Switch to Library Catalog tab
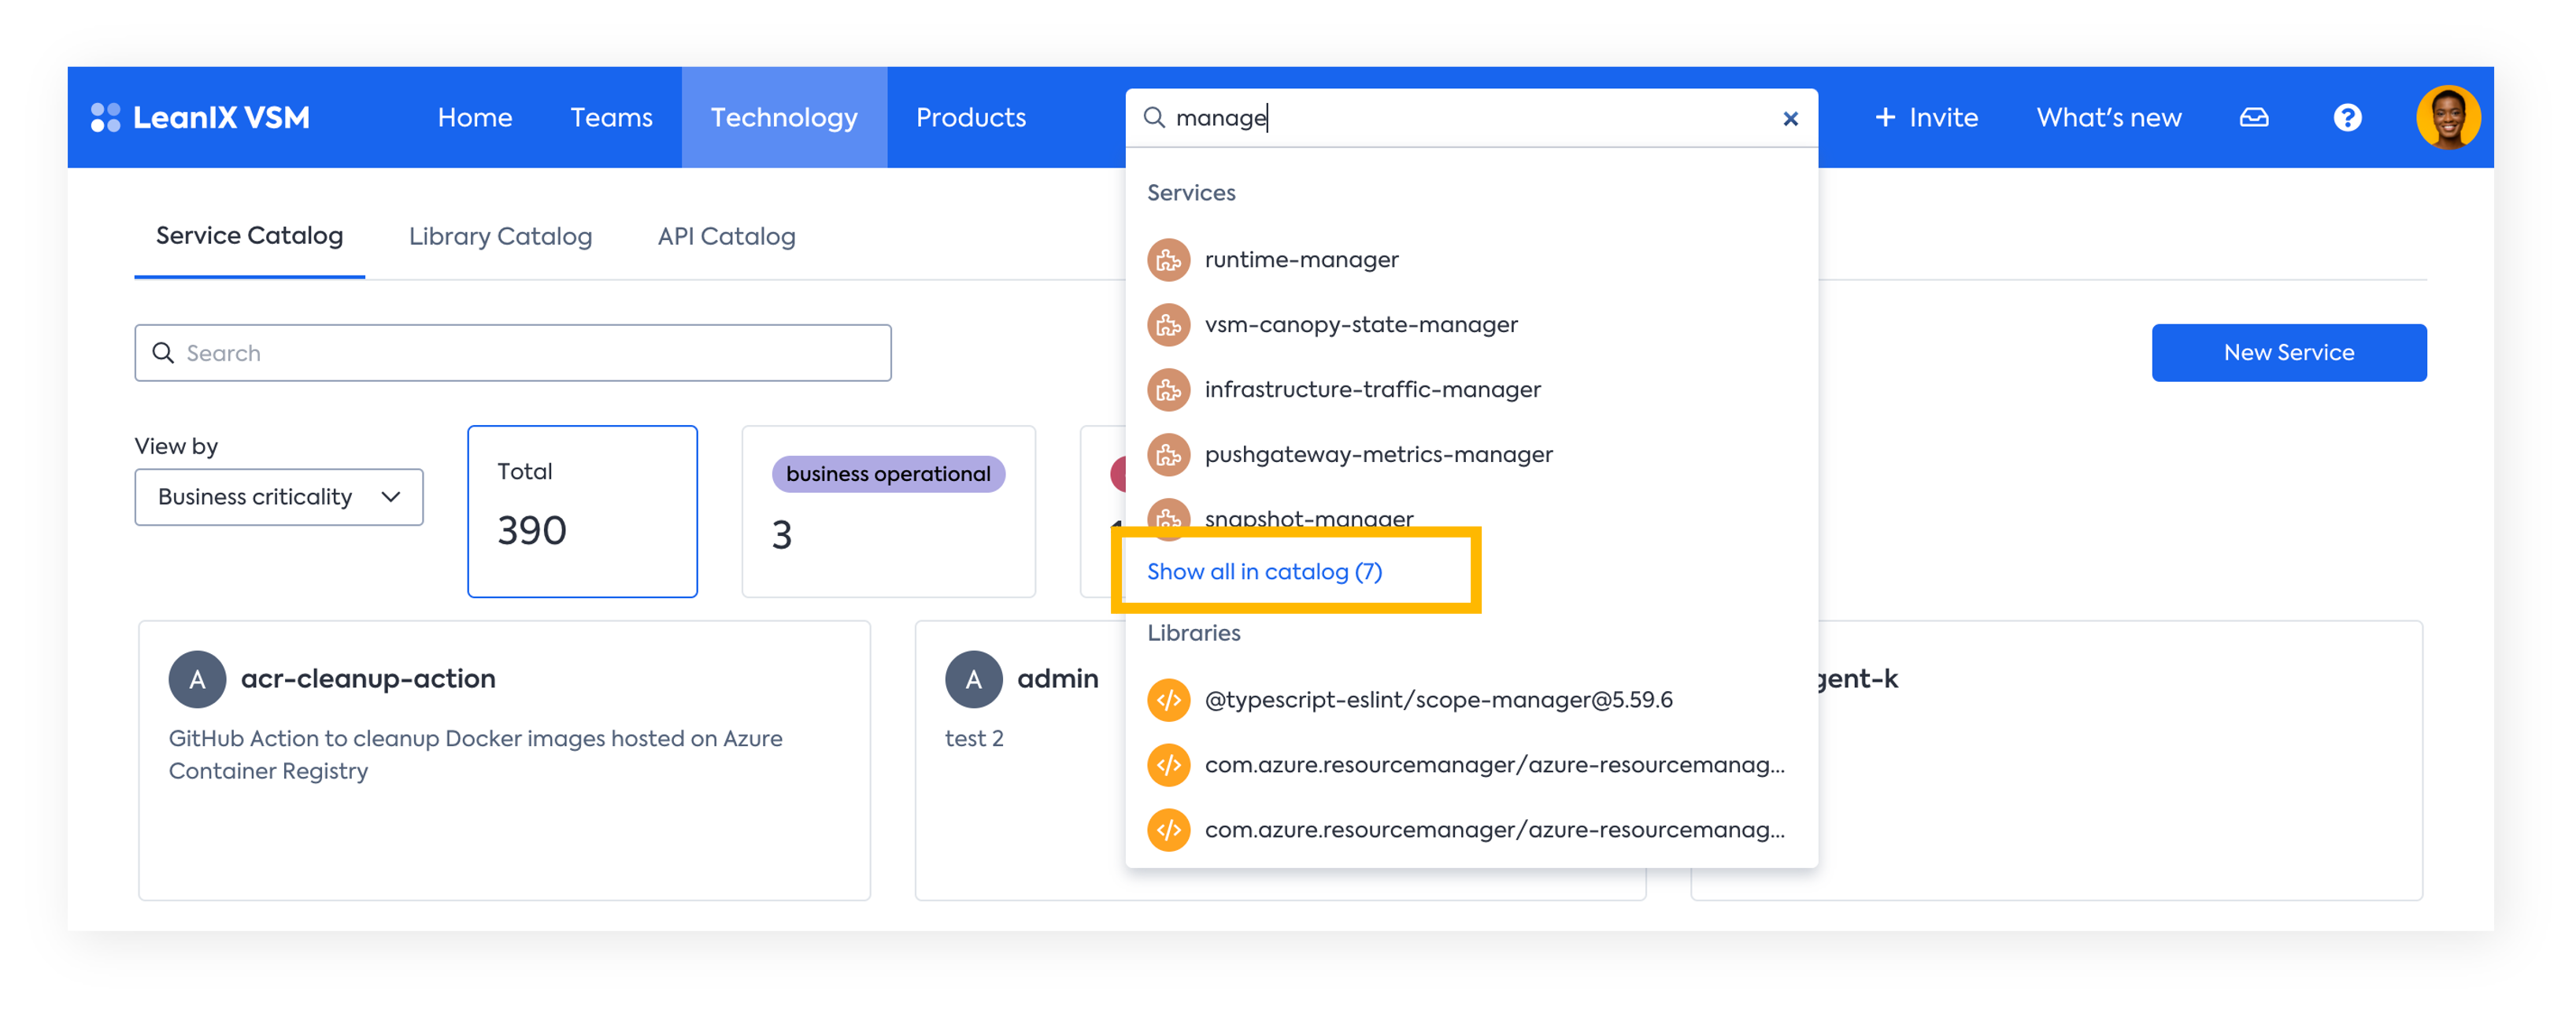 [500, 237]
